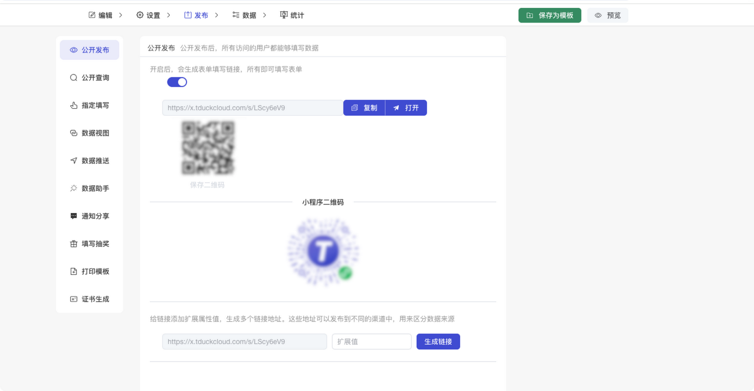
Task: Click the 扩展值 input field
Action: click(x=372, y=342)
